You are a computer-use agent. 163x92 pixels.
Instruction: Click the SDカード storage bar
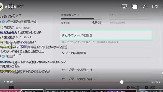click(x=130, y=19)
